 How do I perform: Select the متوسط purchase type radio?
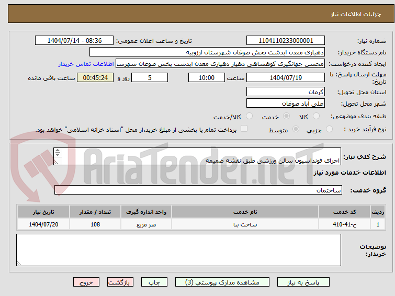[296, 129]
